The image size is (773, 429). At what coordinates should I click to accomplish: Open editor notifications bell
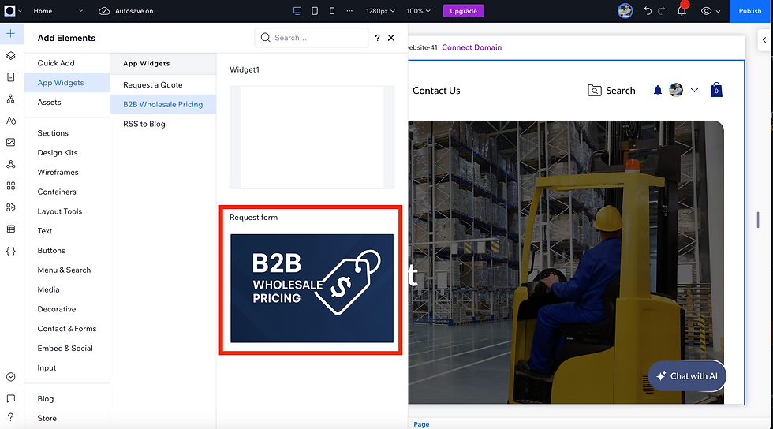(682, 11)
